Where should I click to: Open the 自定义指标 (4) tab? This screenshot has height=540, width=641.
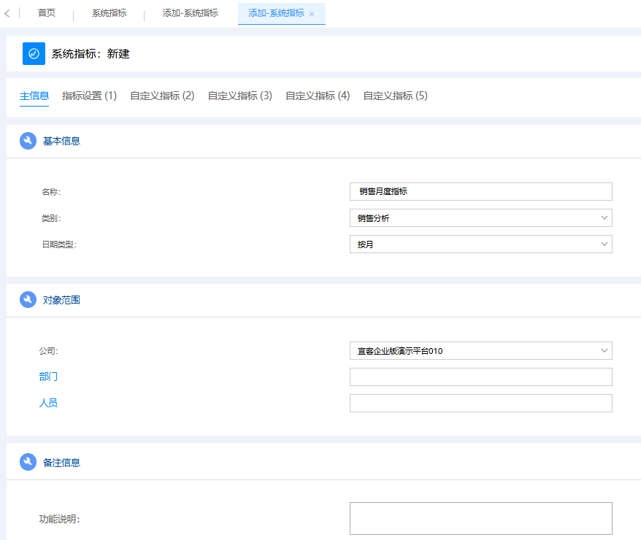tap(318, 96)
